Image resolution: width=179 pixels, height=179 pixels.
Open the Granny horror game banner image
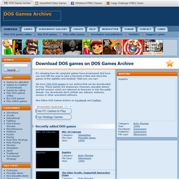coord(72,47)
